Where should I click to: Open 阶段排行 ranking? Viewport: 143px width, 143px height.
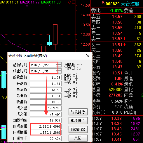click(78, 112)
